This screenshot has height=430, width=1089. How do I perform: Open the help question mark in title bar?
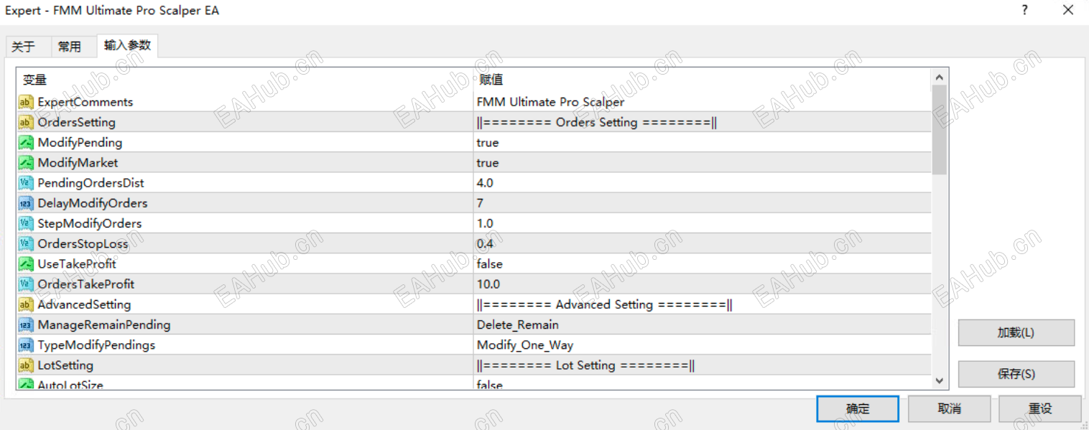tap(1024, 10)
